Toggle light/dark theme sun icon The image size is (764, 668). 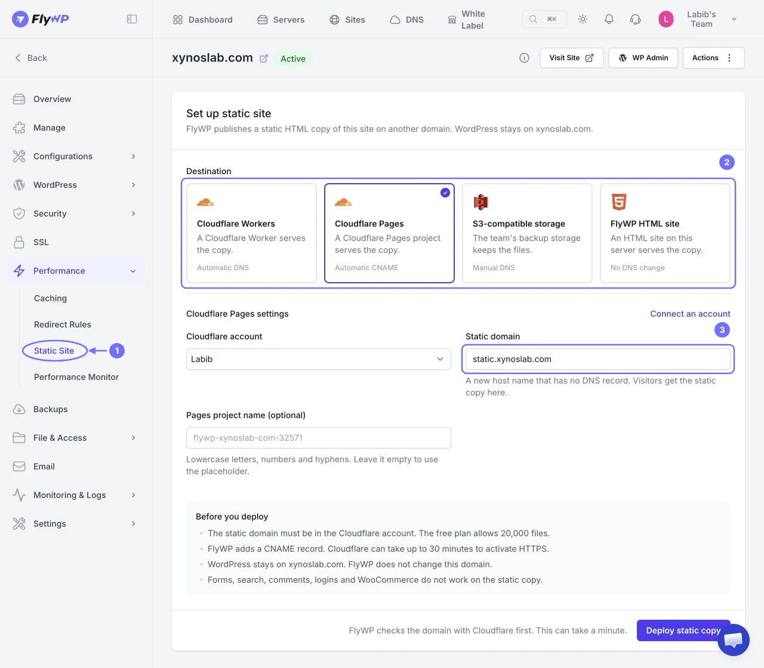(x=583, y=19)
